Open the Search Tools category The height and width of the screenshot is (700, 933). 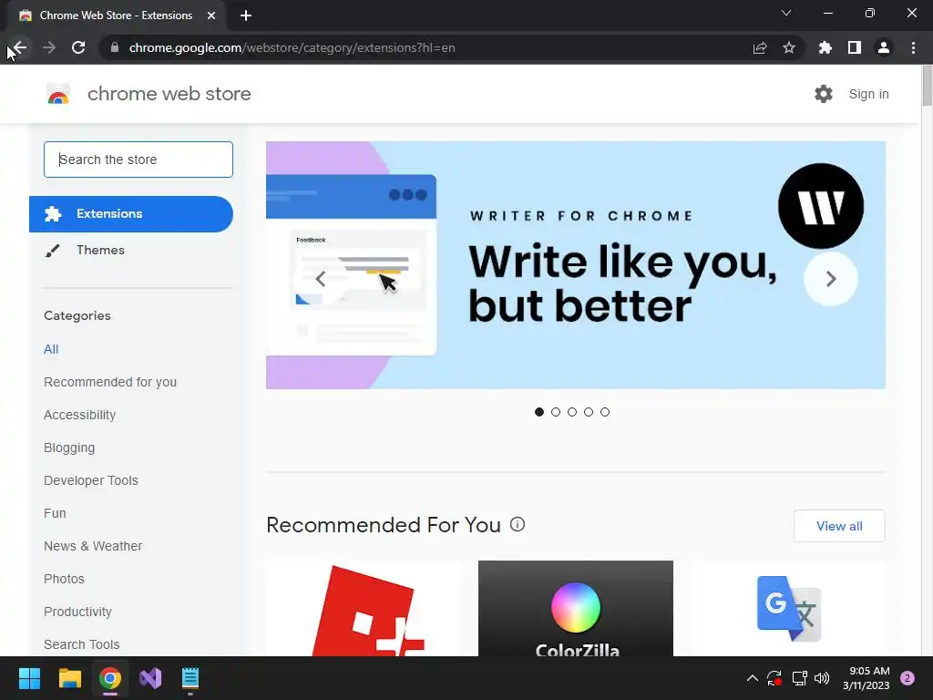tap(81, 644)
